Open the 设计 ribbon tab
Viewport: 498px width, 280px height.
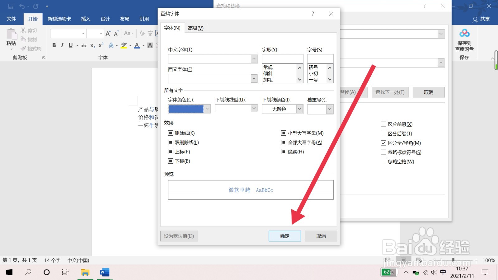[105, 19]
